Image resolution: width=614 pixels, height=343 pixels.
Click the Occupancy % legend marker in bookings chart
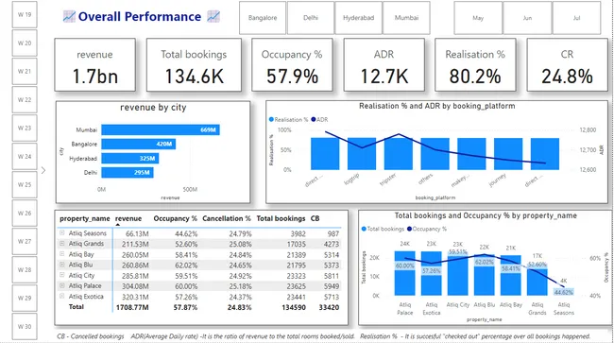tap(409, 229)
